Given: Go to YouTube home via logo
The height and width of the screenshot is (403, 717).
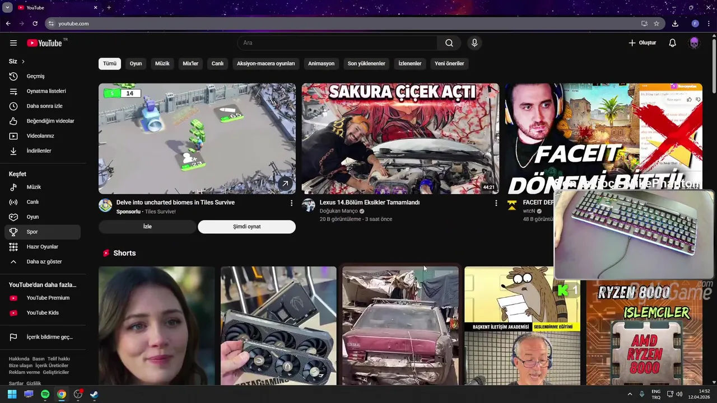Looking at the screenshot, I should (x=45, y=43).
